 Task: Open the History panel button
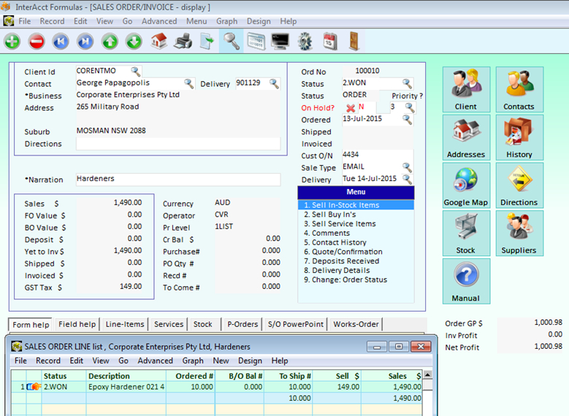519,137
